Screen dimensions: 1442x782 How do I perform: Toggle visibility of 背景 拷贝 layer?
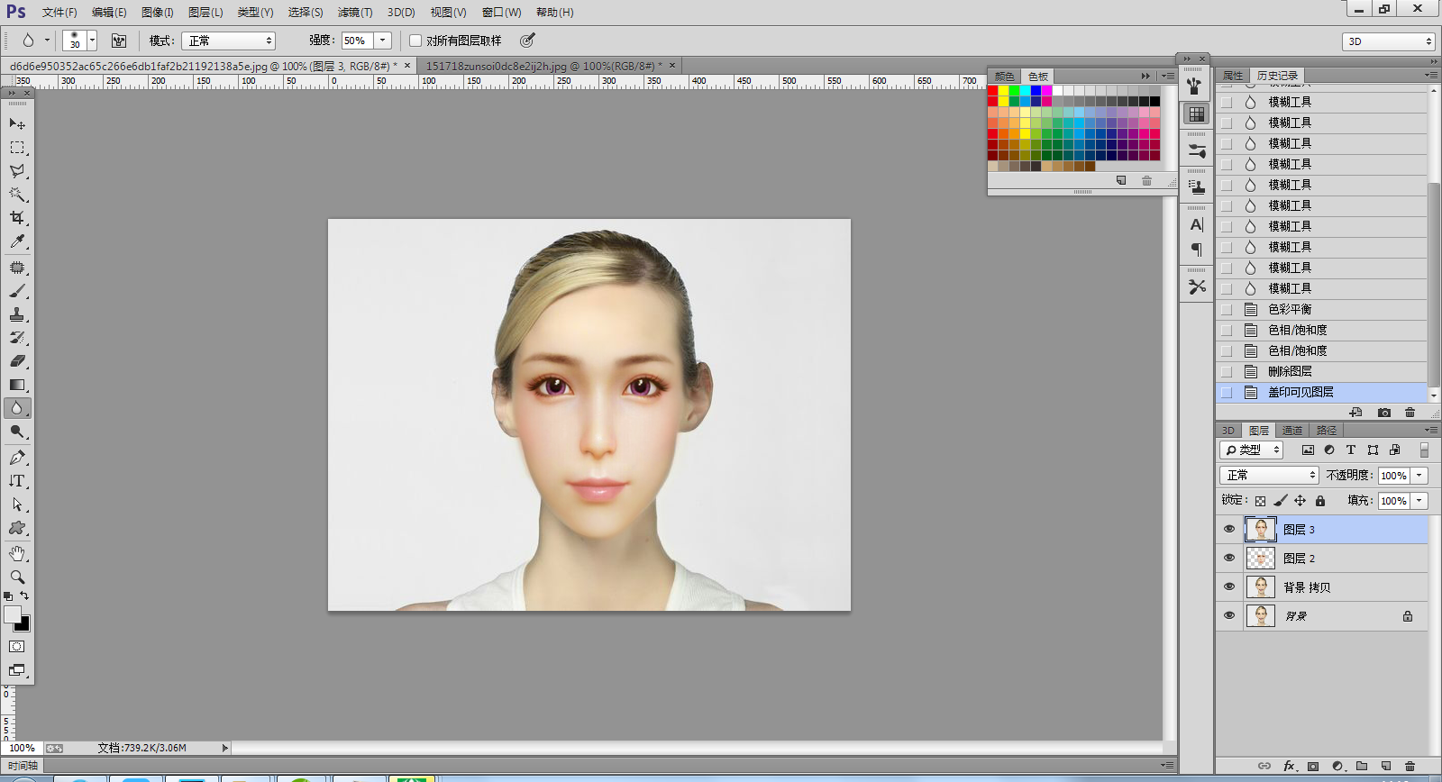[1229, 586]
